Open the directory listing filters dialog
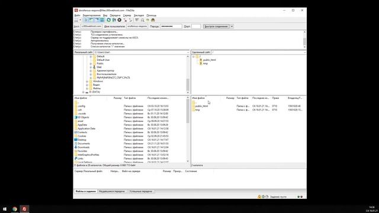 coord(137,20)
